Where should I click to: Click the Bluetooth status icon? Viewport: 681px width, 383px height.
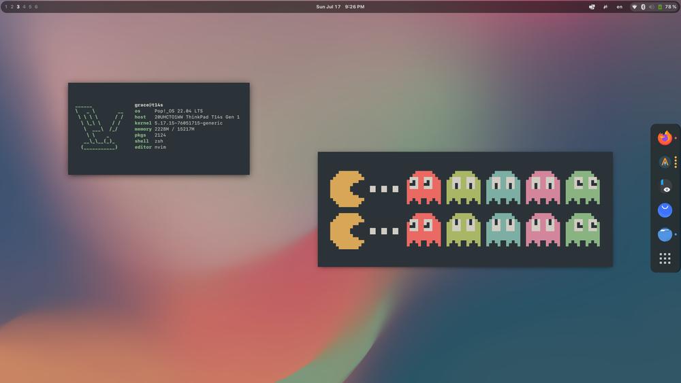(x=644, y=7)
